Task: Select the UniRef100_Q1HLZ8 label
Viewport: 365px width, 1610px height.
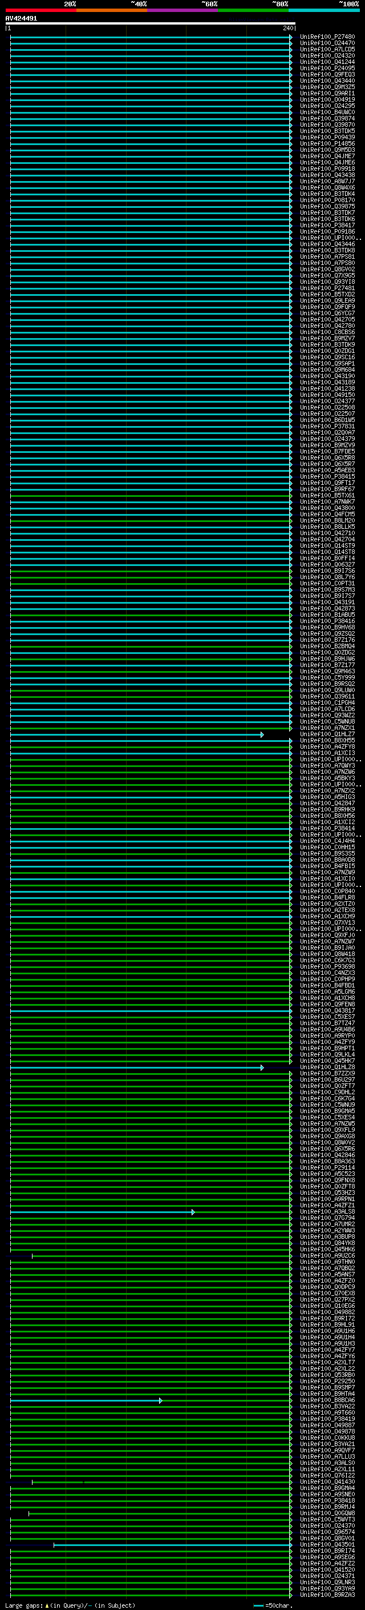Action: coord(327,1067)
